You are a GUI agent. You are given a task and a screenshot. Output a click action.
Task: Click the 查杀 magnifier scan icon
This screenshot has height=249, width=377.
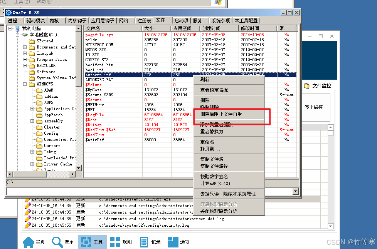(58, 242)
